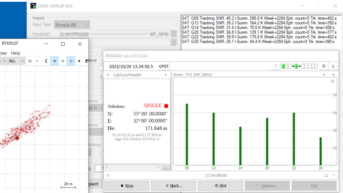This screenshot has height=193, width=343.
Task: Close the GNSS-SDRLIB-GUI window
Action: click(x=335, y=6)
